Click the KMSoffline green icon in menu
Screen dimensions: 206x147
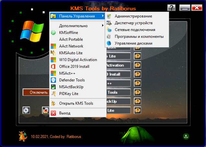pyautogui.click(x=54, y=33)
